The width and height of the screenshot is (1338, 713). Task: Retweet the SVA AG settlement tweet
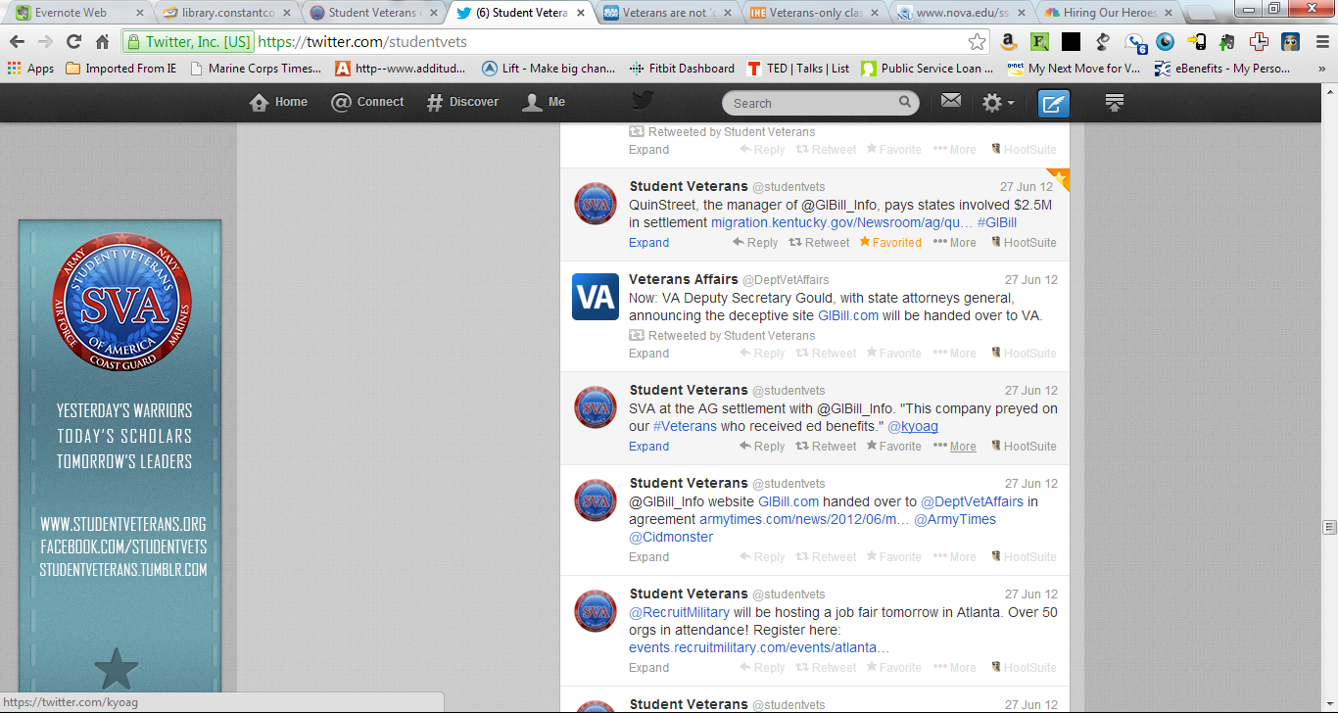[826, 447]
